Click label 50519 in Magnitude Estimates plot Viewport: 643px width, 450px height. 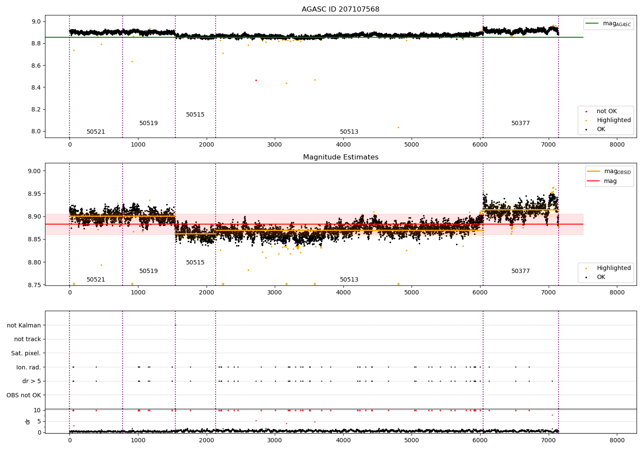[148, 271]
